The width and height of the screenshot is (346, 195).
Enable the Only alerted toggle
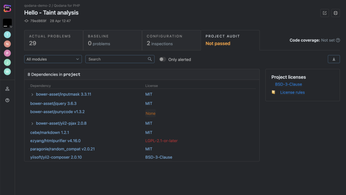pyautogui.click(x=162, y=59)
